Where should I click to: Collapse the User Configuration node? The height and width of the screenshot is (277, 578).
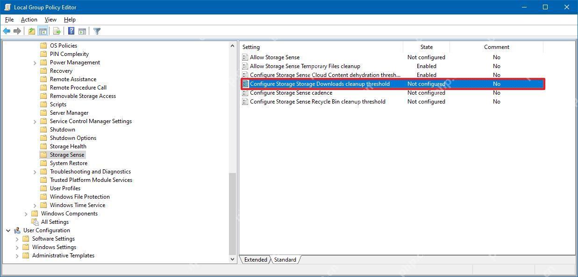[8, 230]
